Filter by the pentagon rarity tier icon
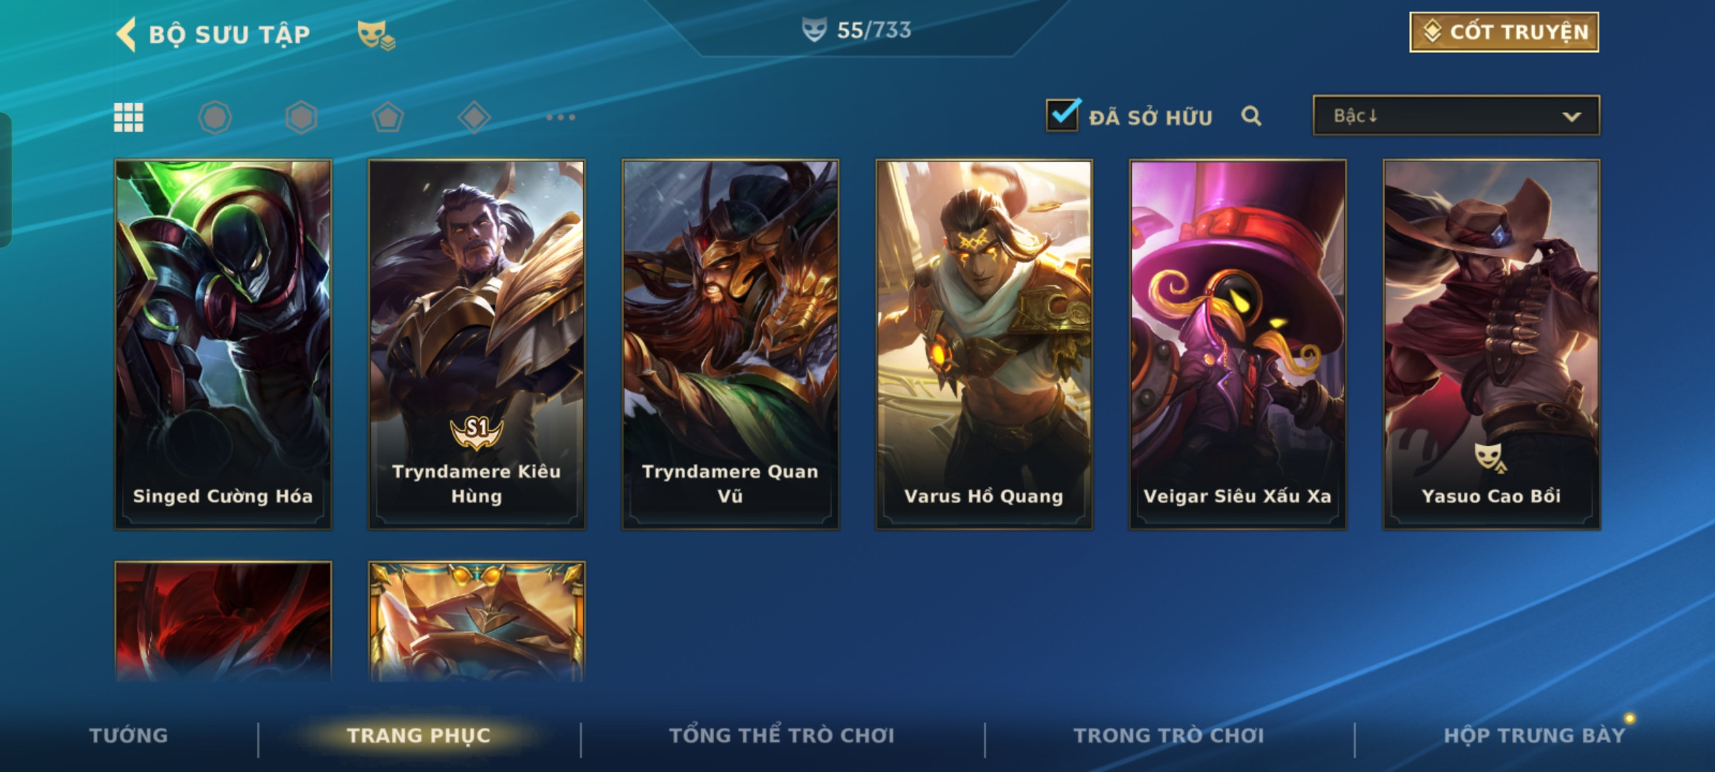The height and width of the screenshot is (772, 1715). pos(388,117)
